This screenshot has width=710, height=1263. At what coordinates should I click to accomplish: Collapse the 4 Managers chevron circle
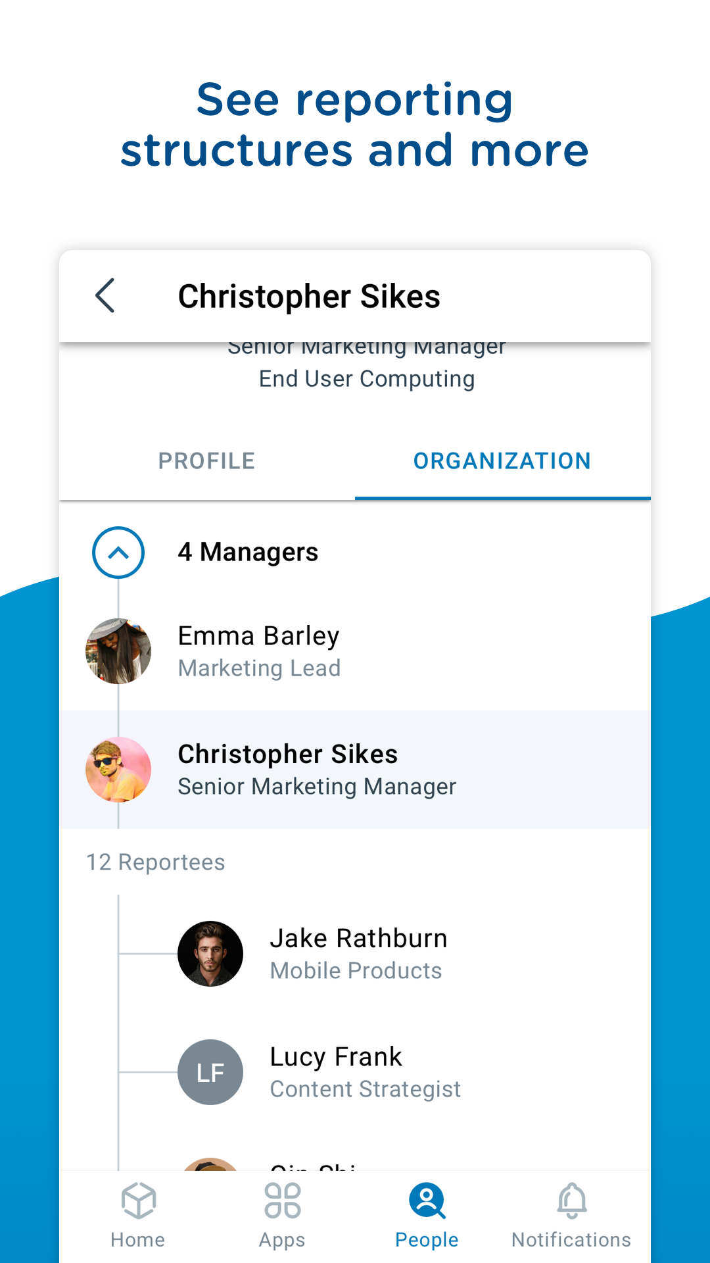click(x=118, y=553)
